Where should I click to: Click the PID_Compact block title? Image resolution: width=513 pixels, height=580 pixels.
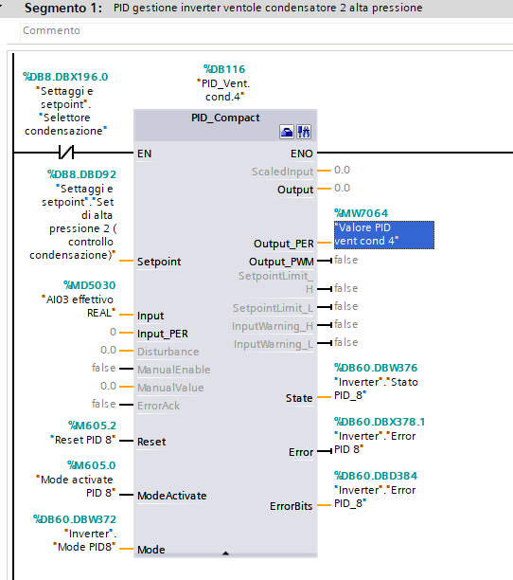(x=225, y=118)
